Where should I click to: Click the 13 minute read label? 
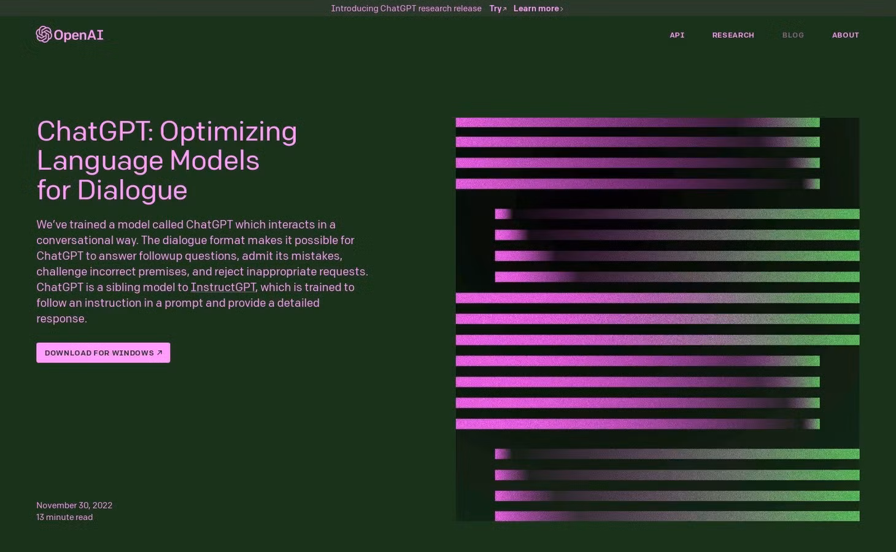[64, 517]
